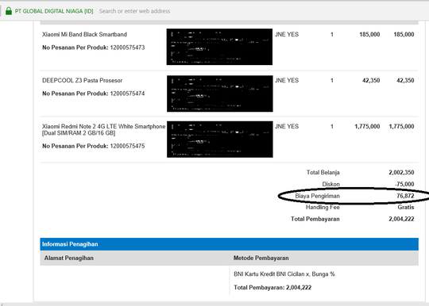
Task: Select order number 12000575473
Action: 127,48
